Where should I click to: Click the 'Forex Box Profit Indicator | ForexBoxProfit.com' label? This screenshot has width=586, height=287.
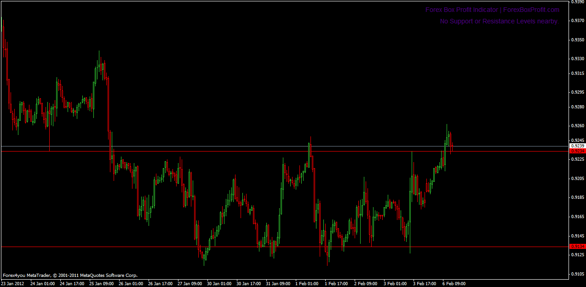(492, 10)
